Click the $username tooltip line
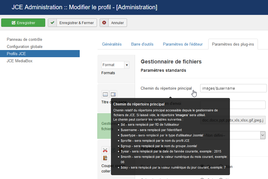268x179 pixels. [151, 130]
